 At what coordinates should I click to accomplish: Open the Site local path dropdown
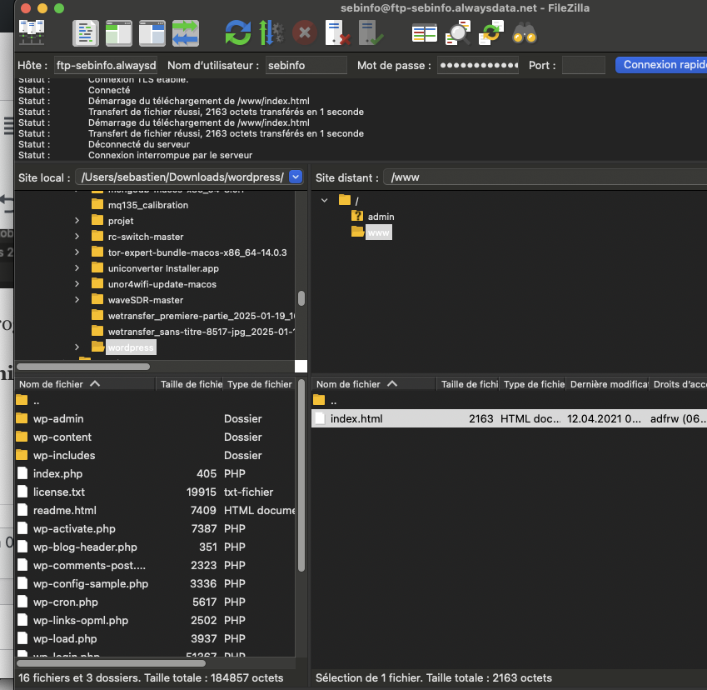click(296, 177)
